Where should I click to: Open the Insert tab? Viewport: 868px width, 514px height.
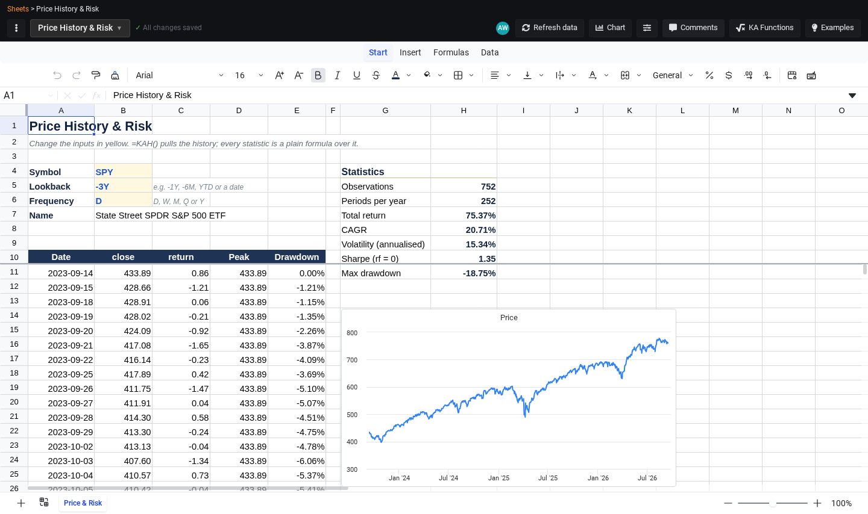[x=410, y=52]
